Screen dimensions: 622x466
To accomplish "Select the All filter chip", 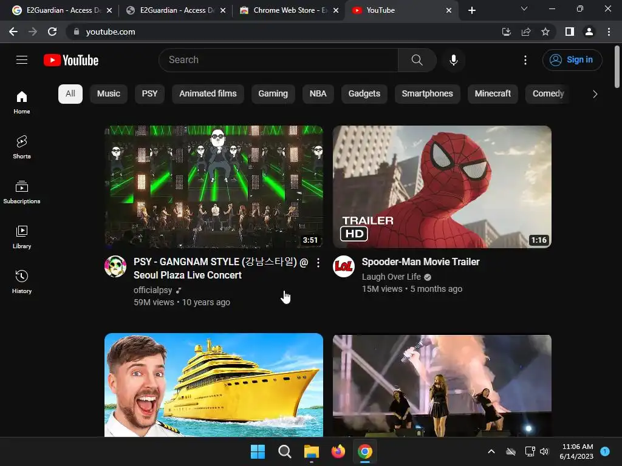I will click(70, 94).
